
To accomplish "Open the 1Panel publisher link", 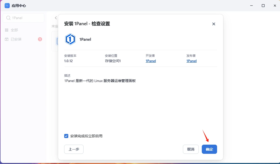I will pos(191,61).
